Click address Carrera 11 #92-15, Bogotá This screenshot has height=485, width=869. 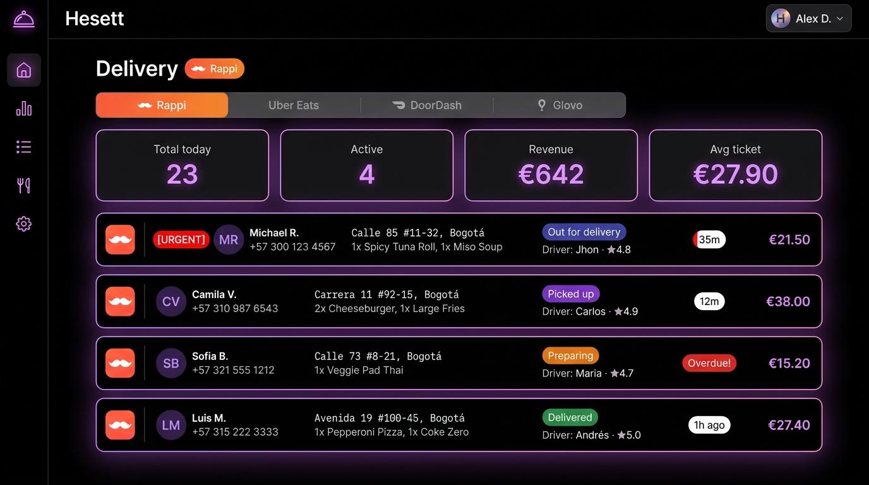(387, 295)
